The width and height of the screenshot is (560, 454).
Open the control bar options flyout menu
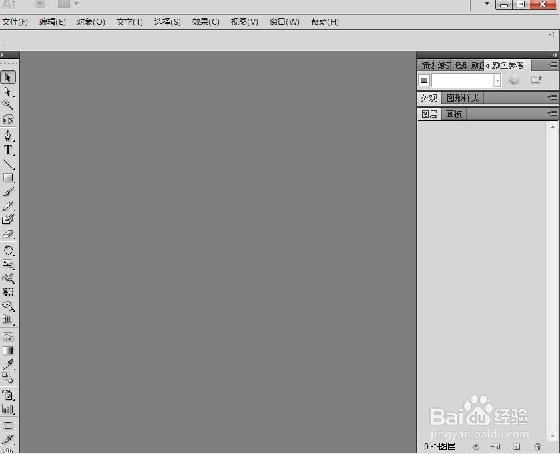[554, 35]
